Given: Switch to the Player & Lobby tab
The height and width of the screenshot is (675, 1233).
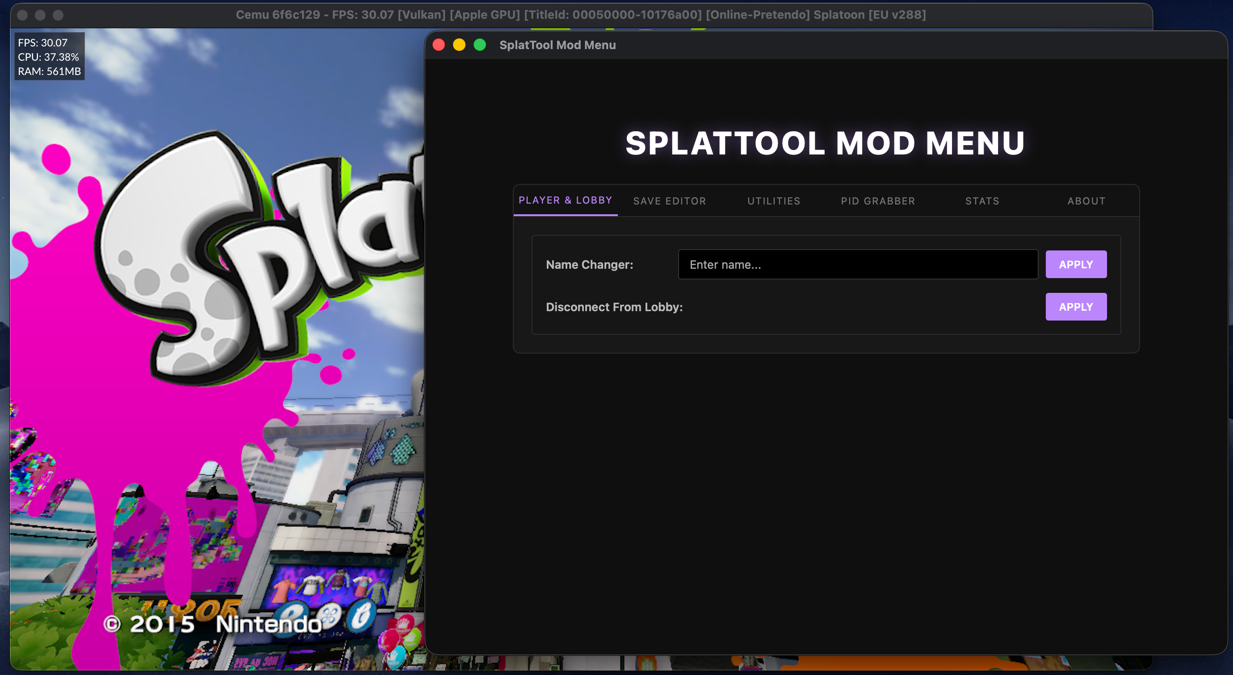Looking at the screenshot, I should point(565,200).
